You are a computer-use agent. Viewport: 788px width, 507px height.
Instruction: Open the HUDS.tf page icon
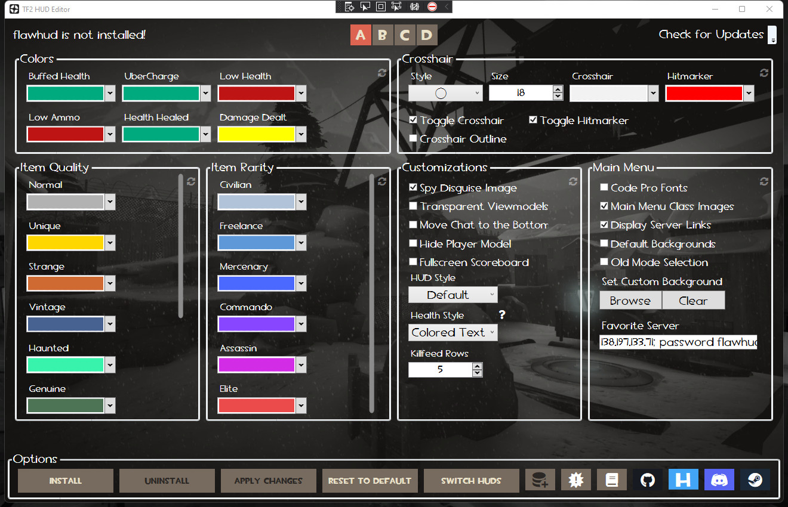point(683,479)
